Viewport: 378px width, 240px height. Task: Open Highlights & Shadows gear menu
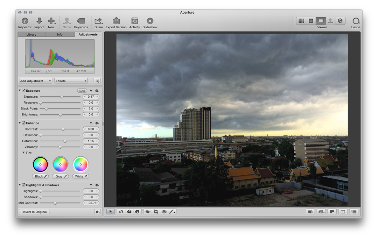[97, 185]
